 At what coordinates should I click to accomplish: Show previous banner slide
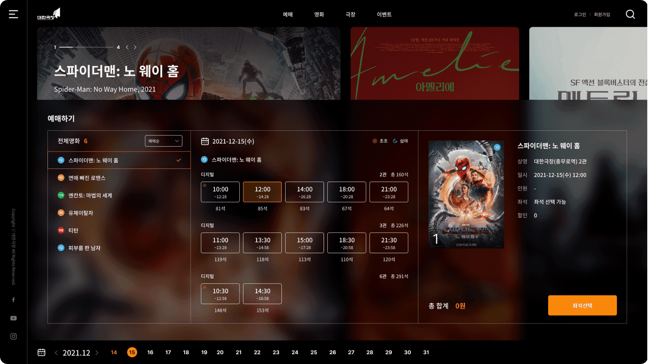127,47
